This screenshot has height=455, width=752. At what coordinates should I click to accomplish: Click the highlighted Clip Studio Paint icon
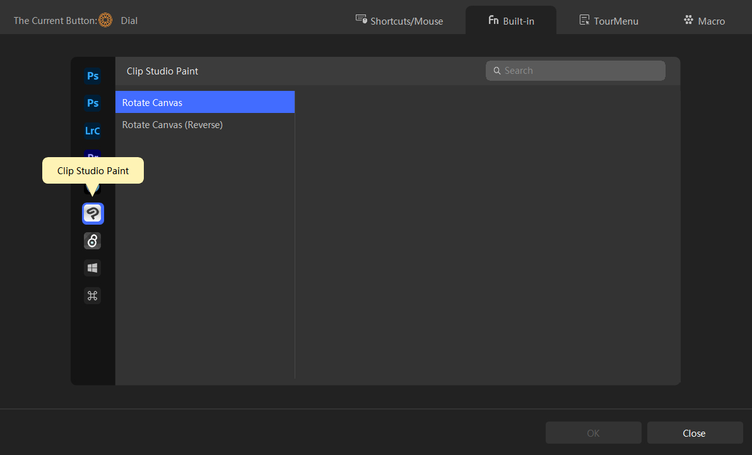tap(93, 214)
